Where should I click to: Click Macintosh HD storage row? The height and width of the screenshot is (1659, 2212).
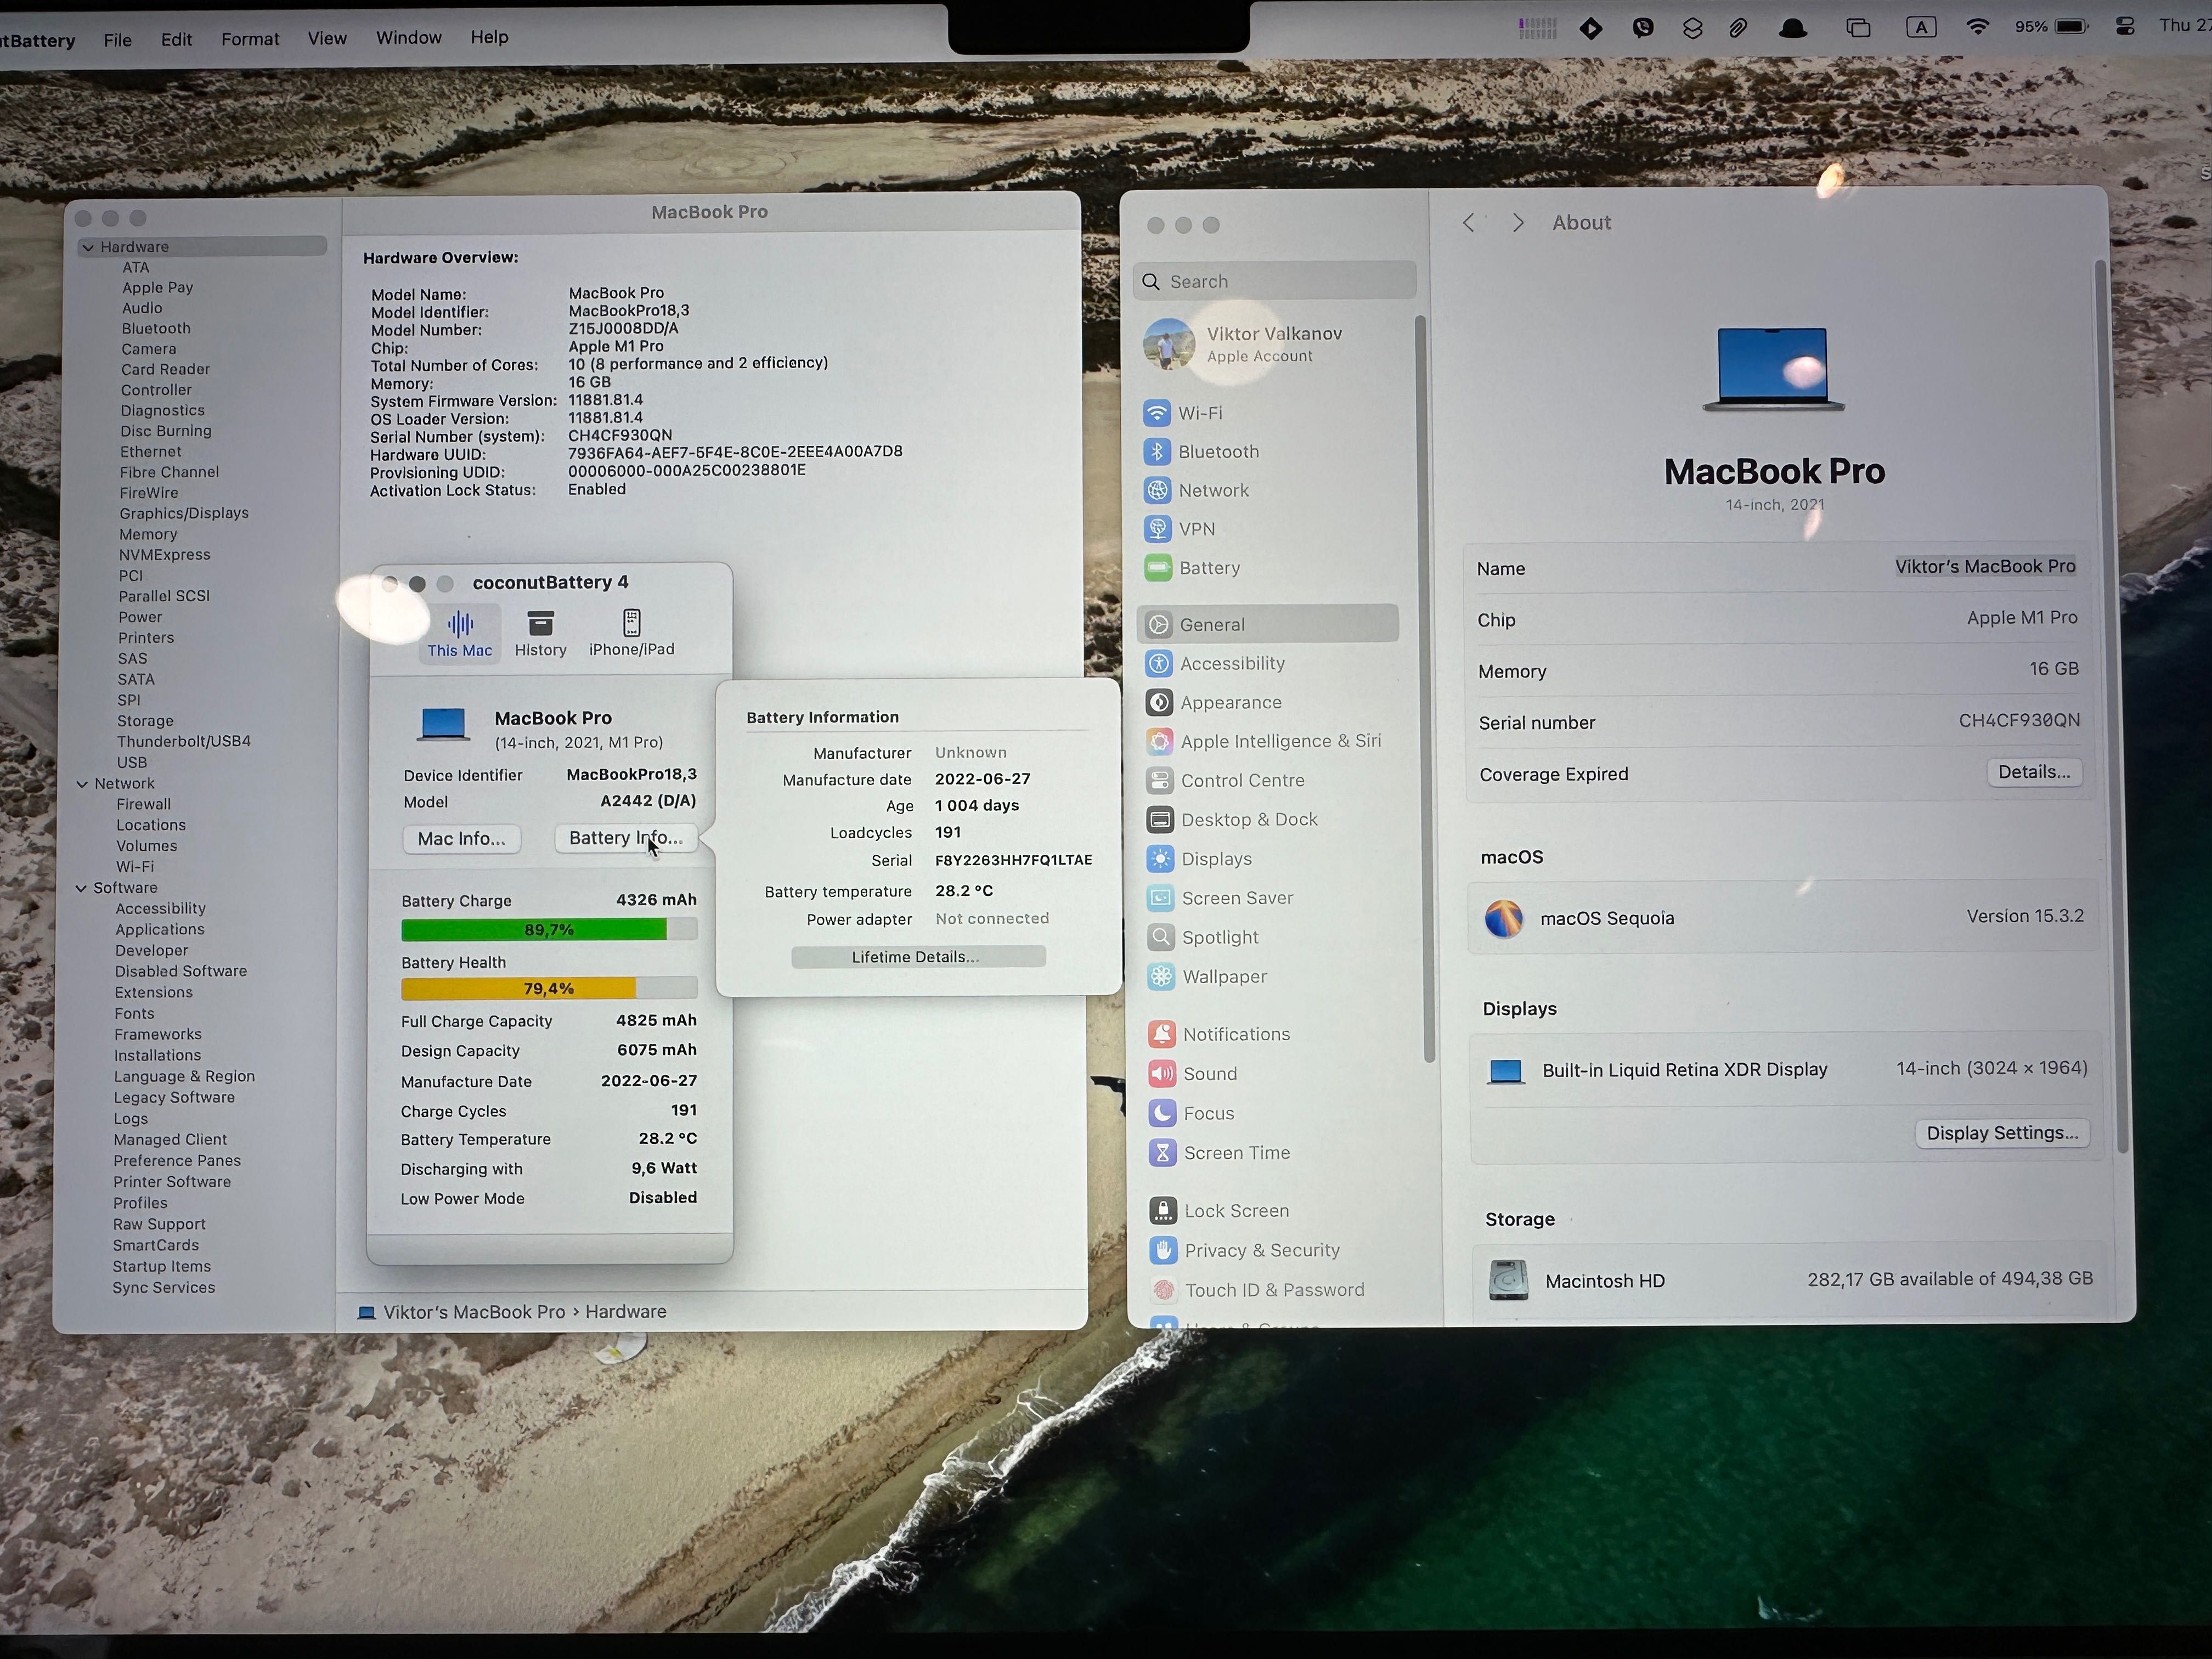[x=1790, y=1279]
